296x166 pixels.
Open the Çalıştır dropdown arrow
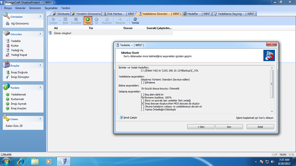(60, 20)
